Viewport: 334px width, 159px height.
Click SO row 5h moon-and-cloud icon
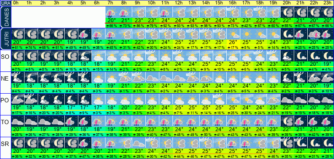click(x=84, y=56)
